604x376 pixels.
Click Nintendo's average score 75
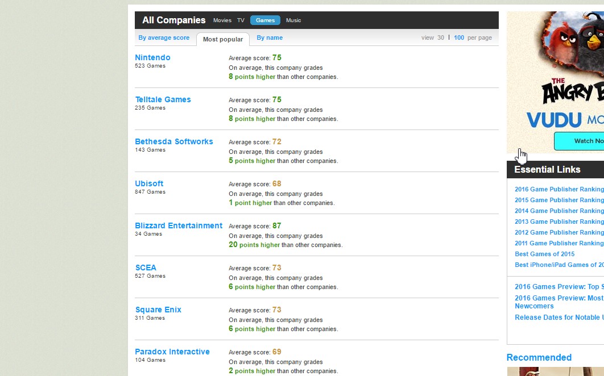[276, 57]
